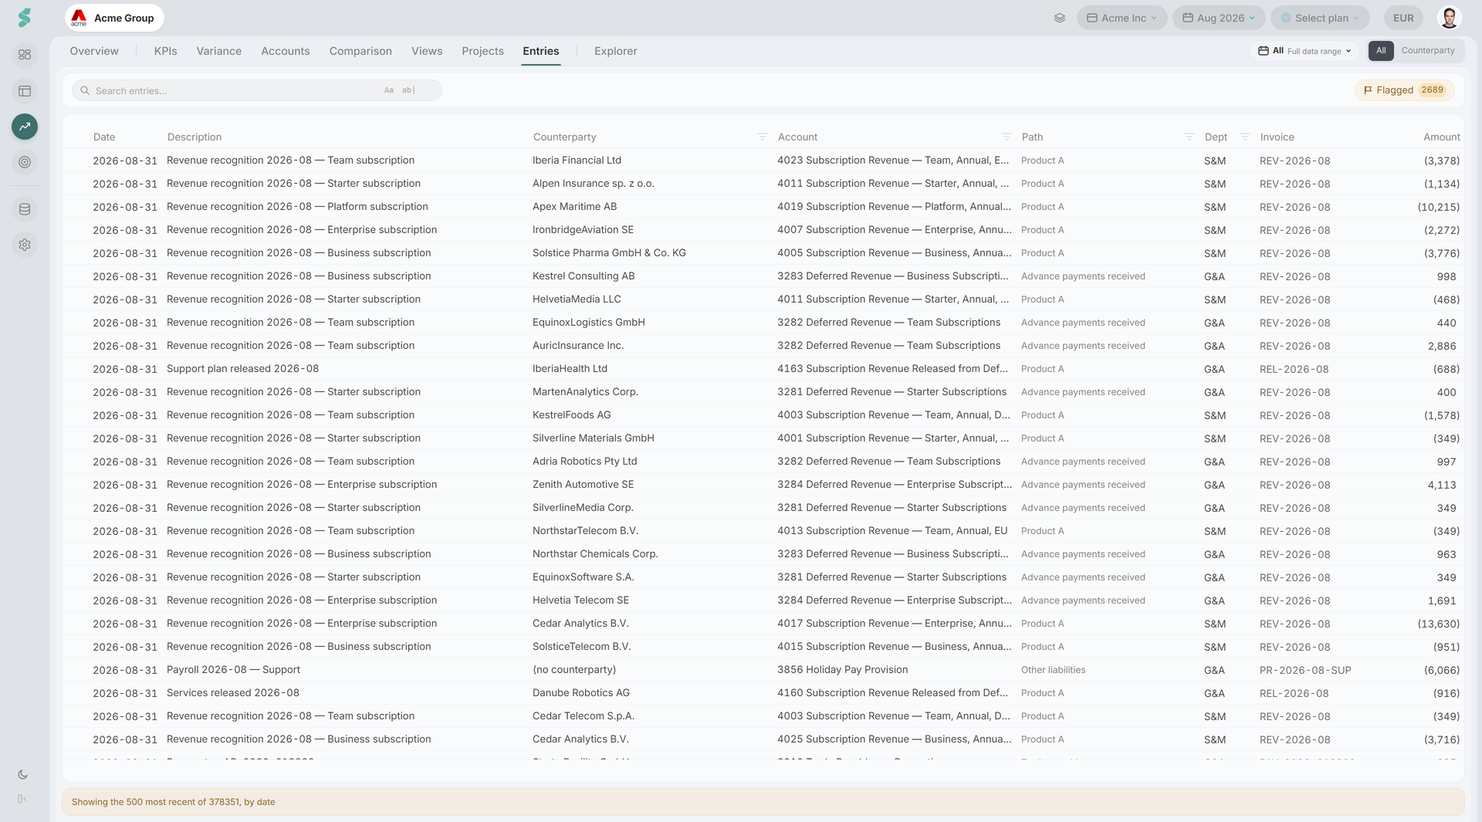The image size is (1482, 822).
Task: Toggle dark mode moon icon
Action: pyautogui.click(x=22, y=775)
